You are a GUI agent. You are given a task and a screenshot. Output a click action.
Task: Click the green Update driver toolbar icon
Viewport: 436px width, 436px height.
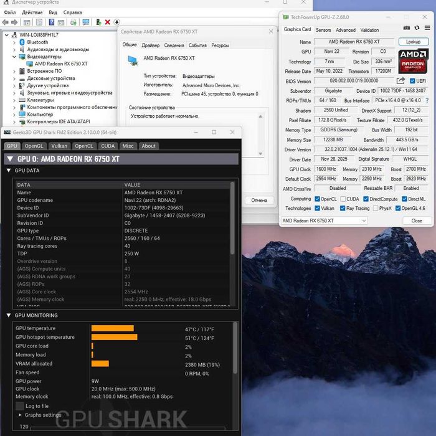point(98,22)
